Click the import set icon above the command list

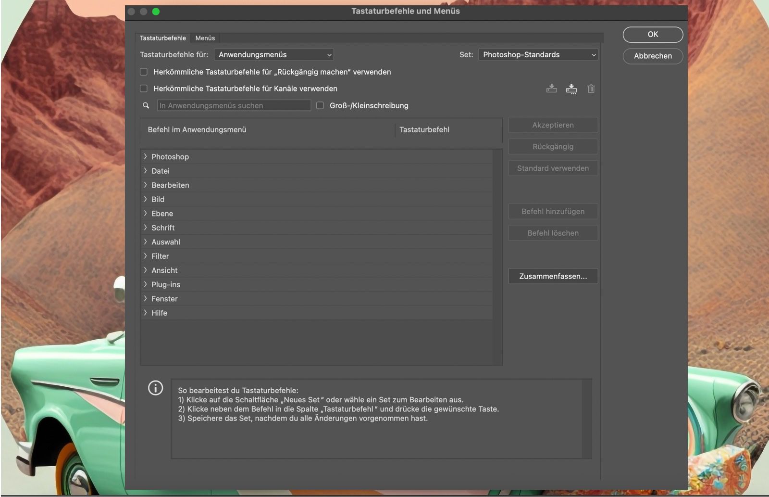551,89
